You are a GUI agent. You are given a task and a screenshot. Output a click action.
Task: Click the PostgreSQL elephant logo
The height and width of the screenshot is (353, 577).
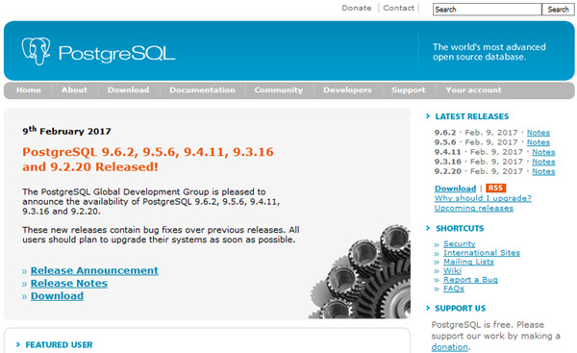pos(36,51)
